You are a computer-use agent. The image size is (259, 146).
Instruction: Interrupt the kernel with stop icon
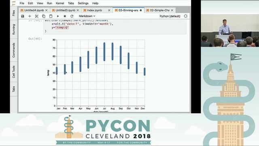click(65, 16)
